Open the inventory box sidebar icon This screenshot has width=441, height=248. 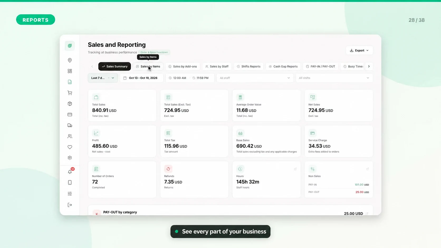[x=70, y=104]
